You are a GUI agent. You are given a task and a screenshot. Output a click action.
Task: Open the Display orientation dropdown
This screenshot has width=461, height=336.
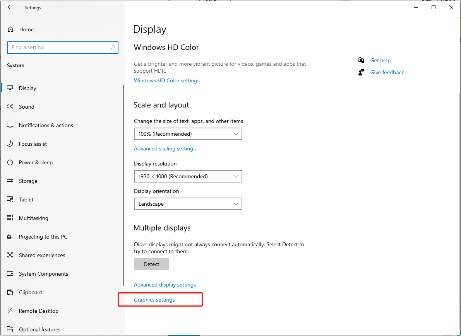188,204
